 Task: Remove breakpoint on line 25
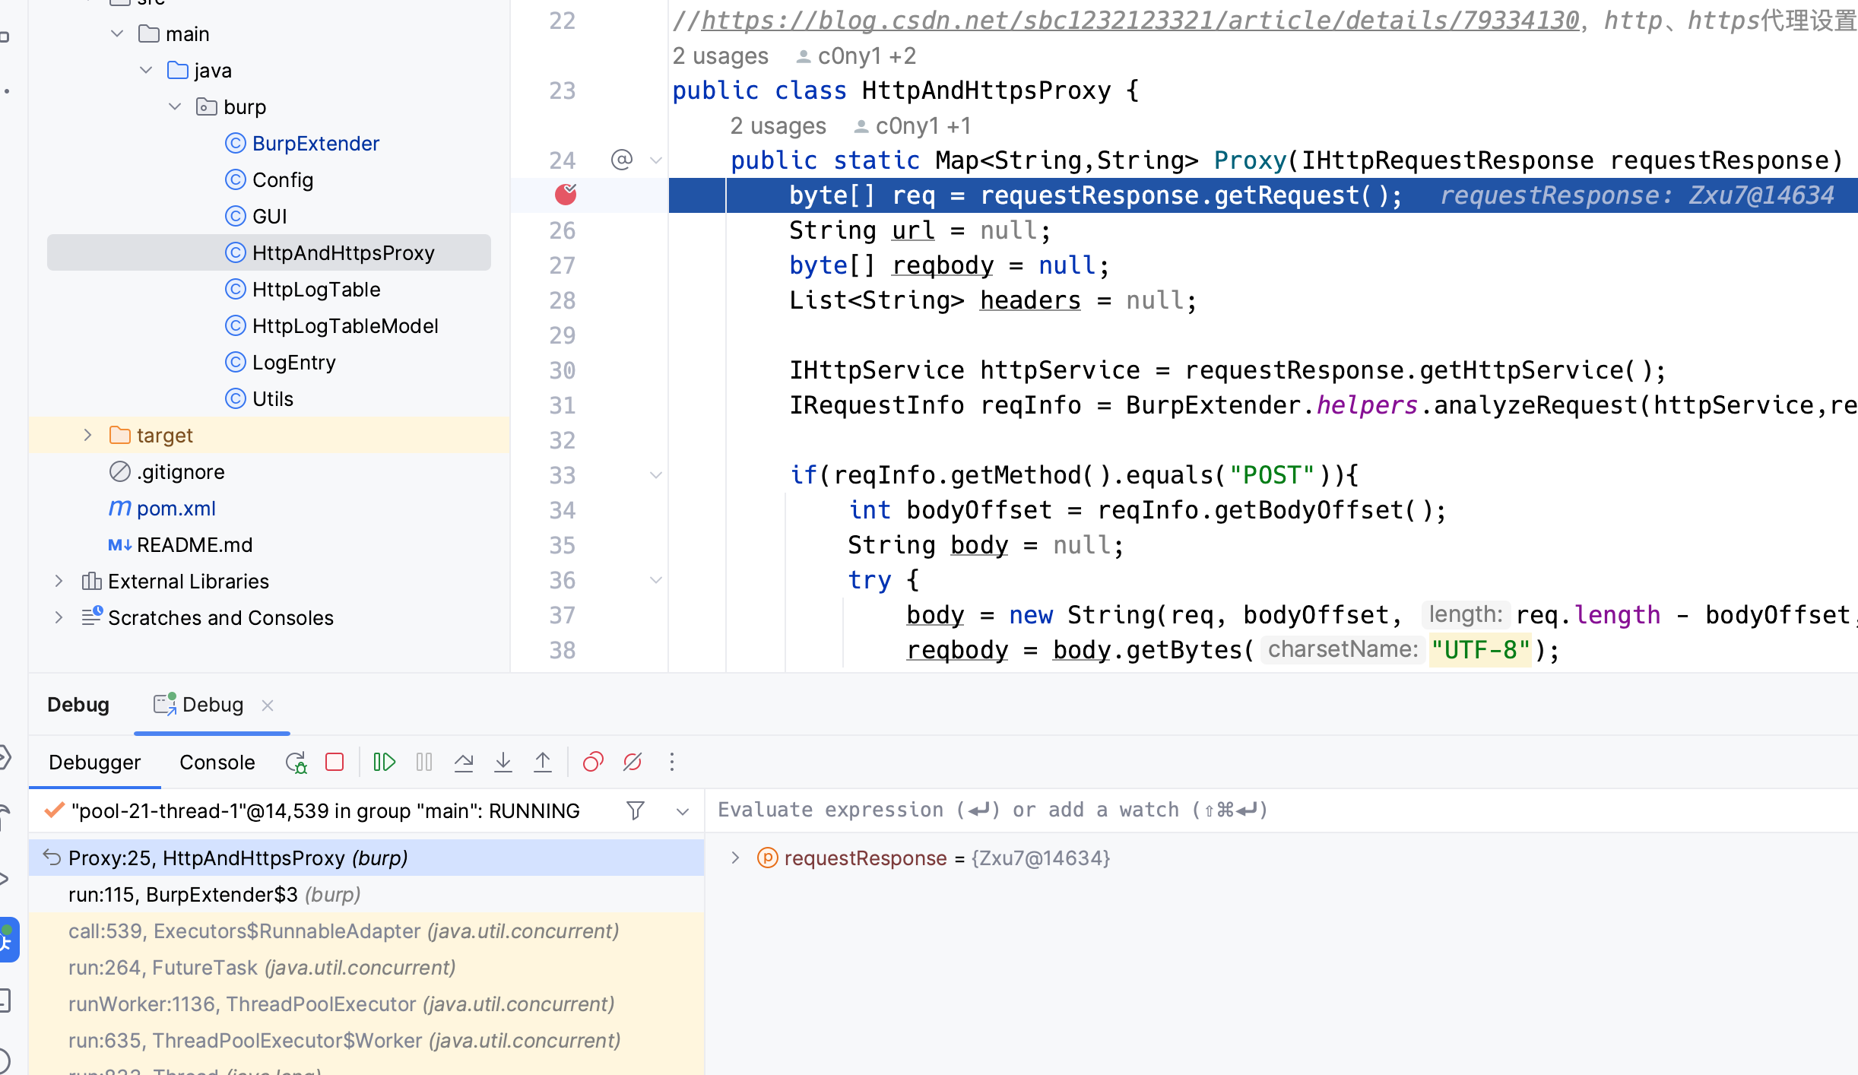coord(566,195)
